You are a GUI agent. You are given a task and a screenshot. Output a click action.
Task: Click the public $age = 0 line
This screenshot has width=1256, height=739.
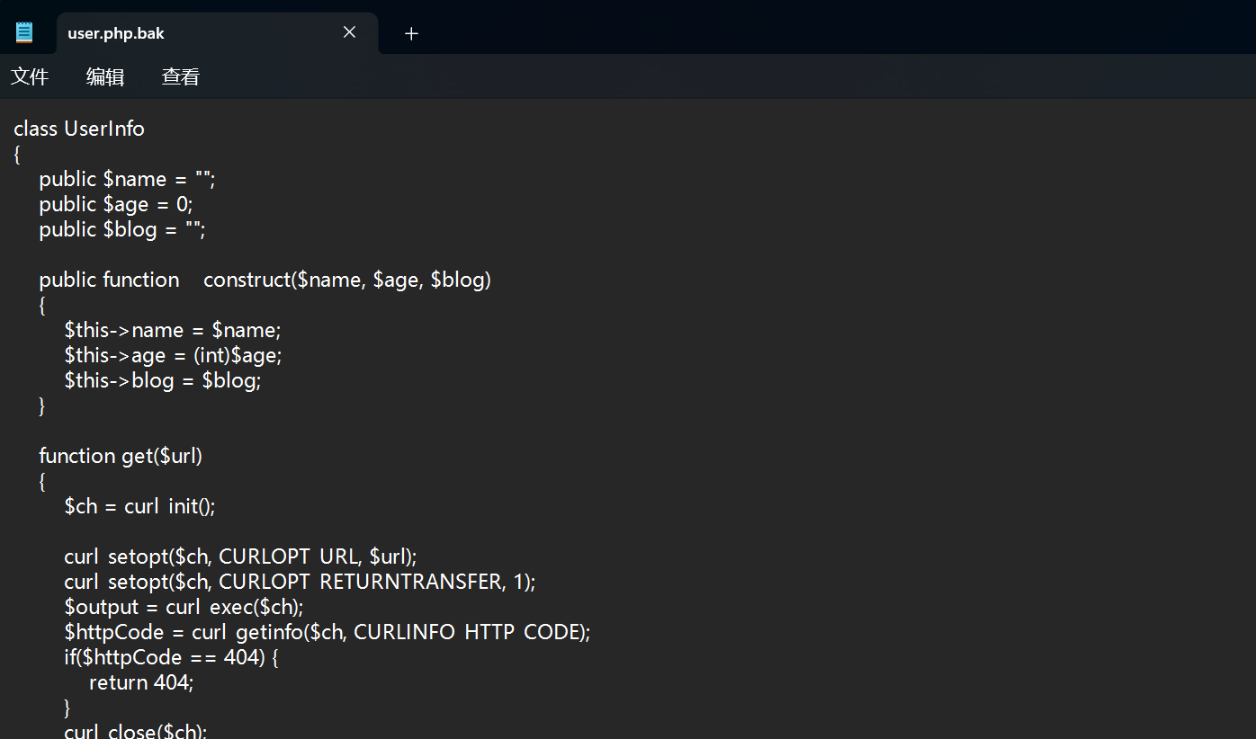point(116,204)
